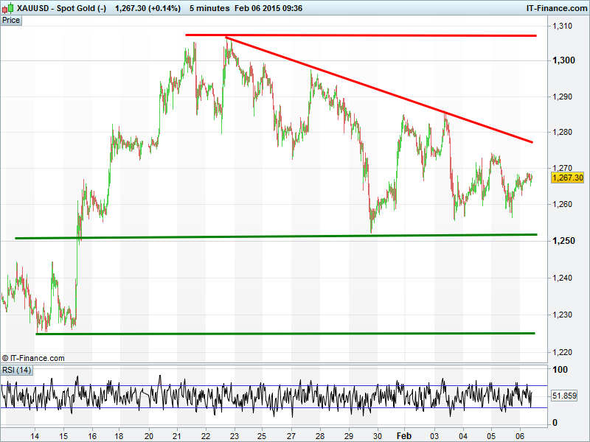Image resolution: width=590 pixels, height=442 pixels.
Task: Click the 1,290 price axis label
Action: coord(562,97)
